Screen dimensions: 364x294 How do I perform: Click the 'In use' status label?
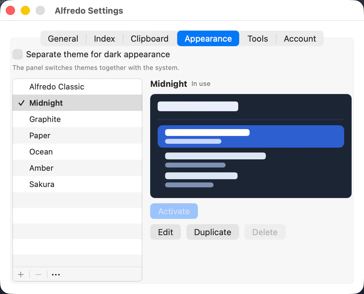[x=201, y=84]
